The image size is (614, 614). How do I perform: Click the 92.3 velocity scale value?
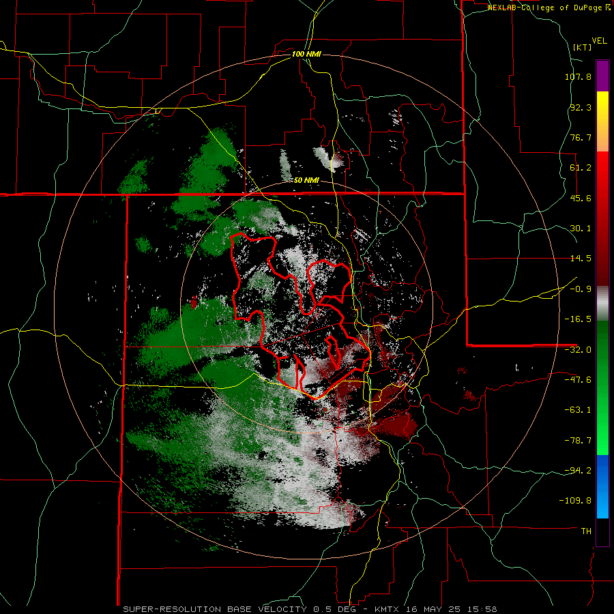tap(581, 107)
